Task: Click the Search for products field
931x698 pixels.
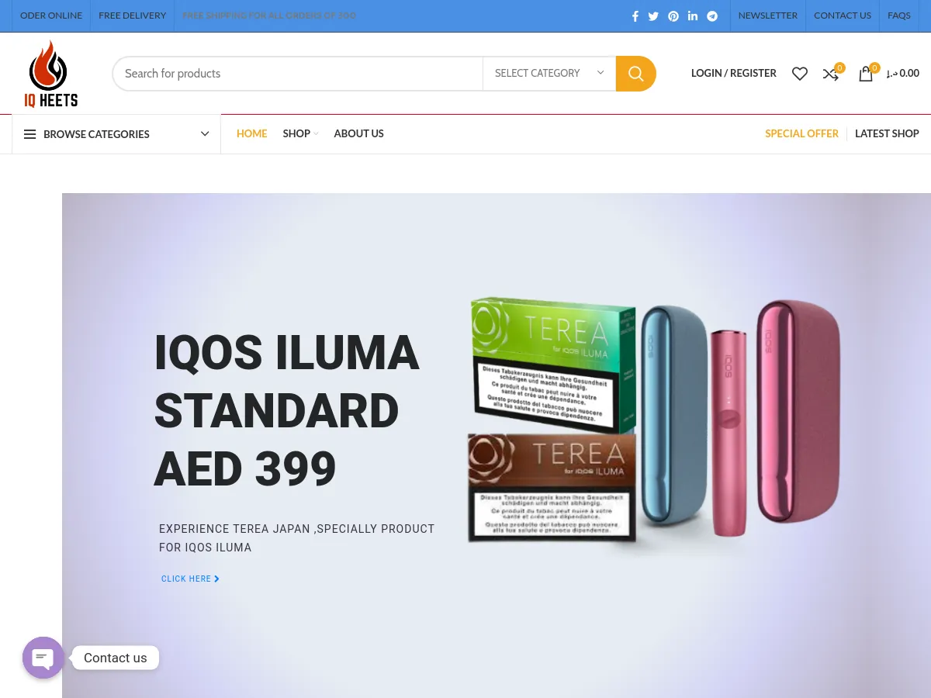Action: point(298,74)
